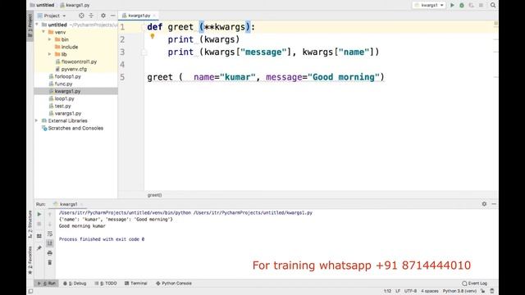Click kwargs1.py breadcrumb in navigation bar
525x295 pixels.
(x=75, y=5)
